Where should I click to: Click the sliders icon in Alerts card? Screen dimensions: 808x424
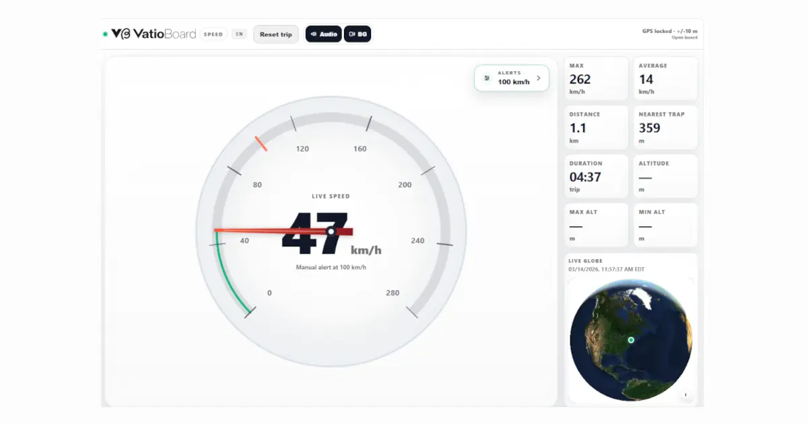point(487,78)
